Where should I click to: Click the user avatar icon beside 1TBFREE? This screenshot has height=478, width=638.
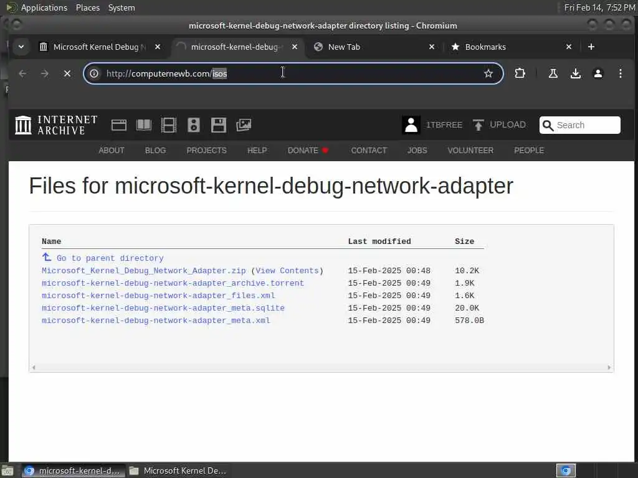pyautogui.click(x=411, y=124)
